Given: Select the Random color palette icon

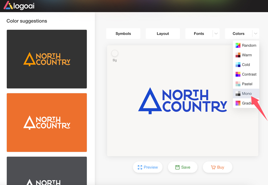Looking at the screenshot, I should coord(238,45).
